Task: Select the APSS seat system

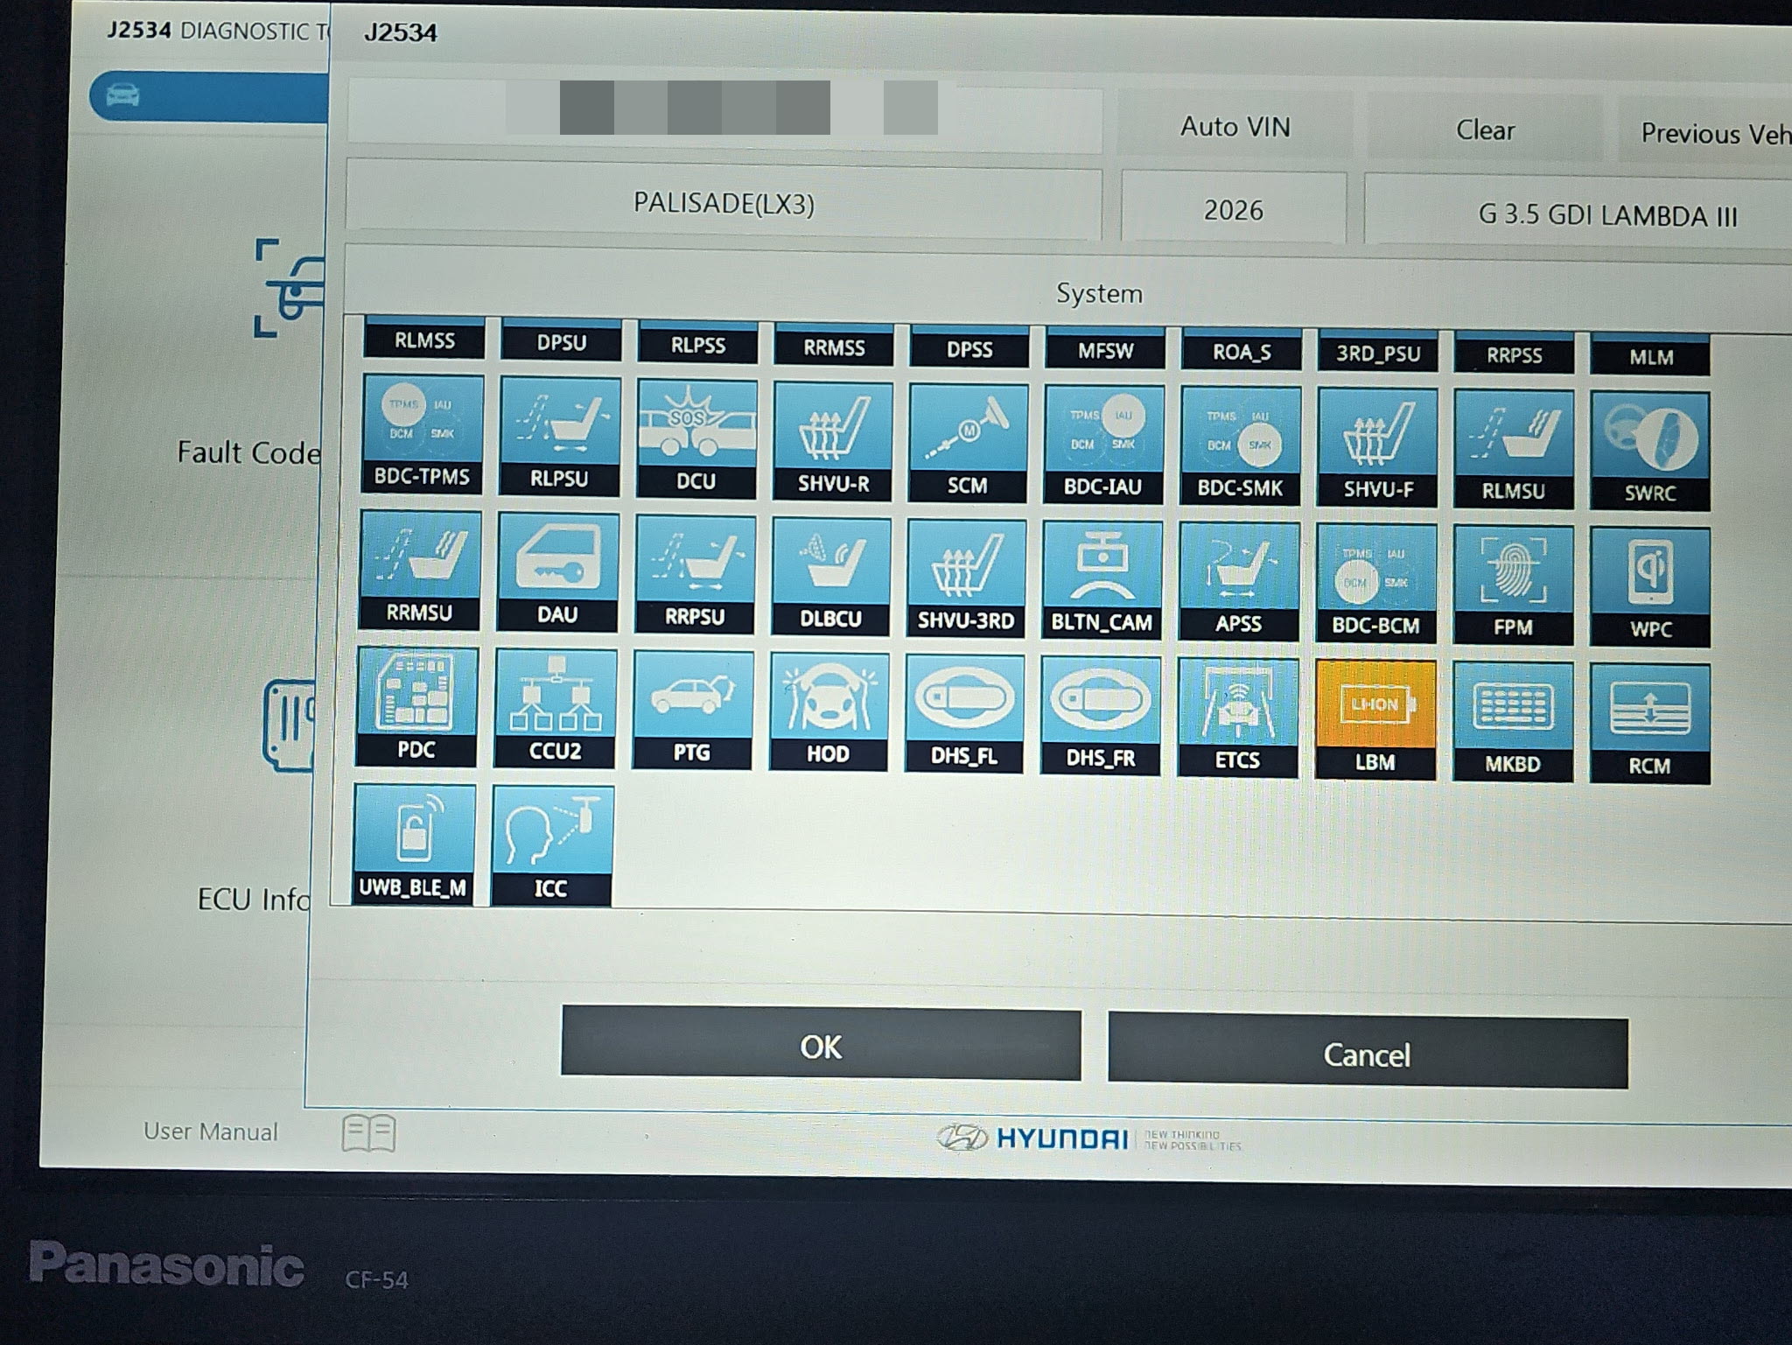Action: point(1238,582)
